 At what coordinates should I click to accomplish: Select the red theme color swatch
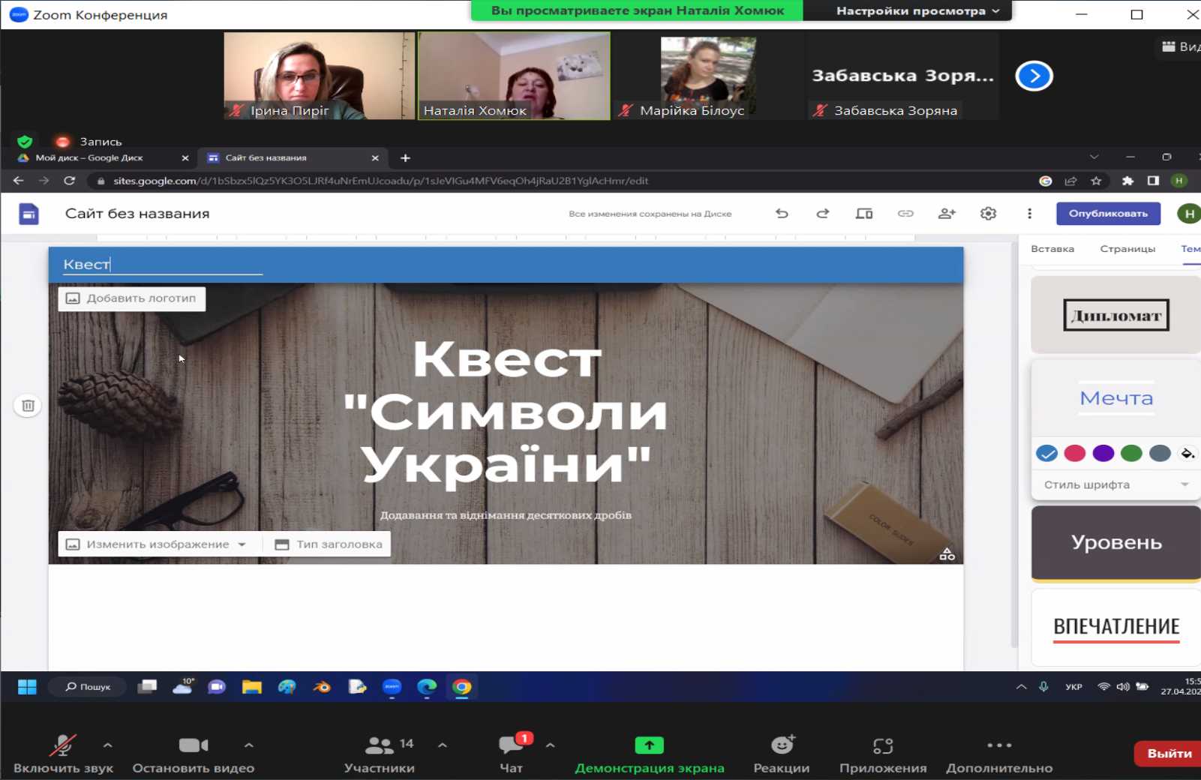click(1076, 453)
